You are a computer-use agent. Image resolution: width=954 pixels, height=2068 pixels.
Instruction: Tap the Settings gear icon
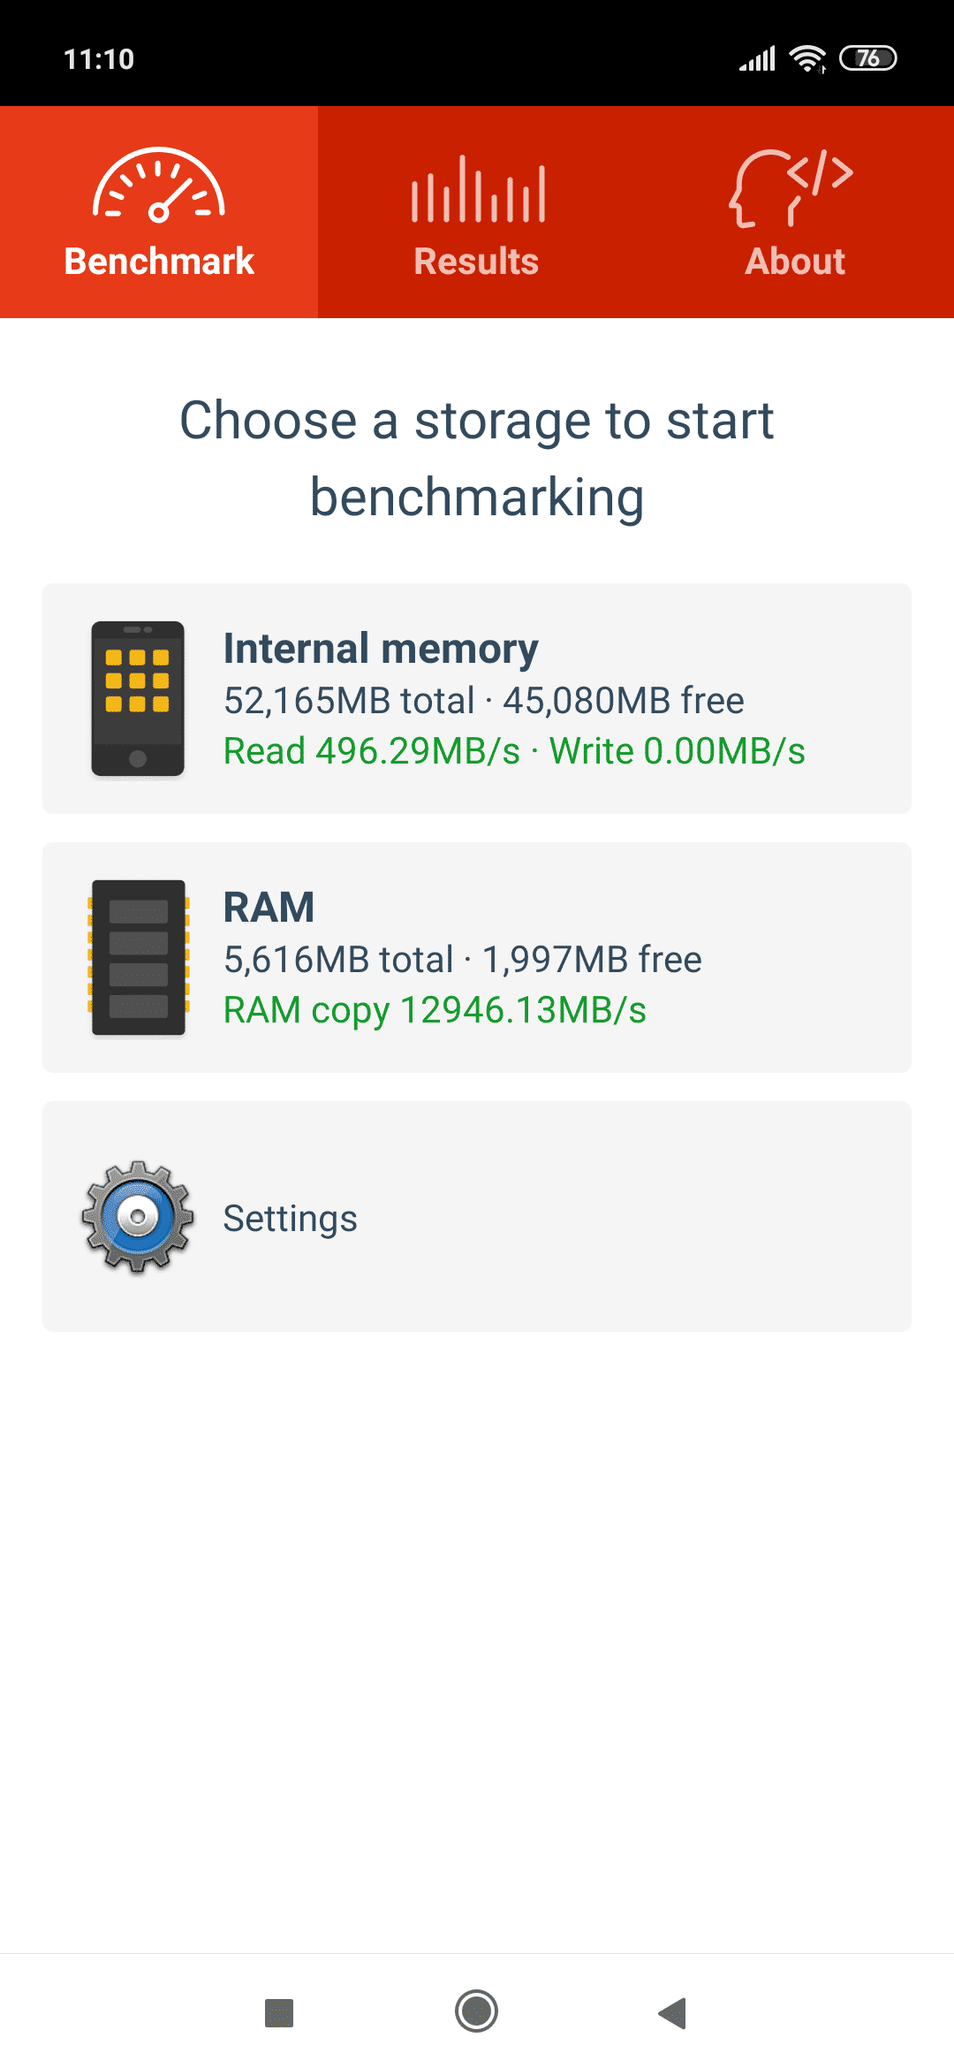pyautogui.click(x=138, y=1217)
